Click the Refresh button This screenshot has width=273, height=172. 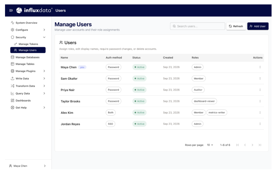tap(236, 26)
